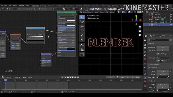Hide the Camera object in outliner
Viewport: 173px width, 97px height.
pos(171,19)
